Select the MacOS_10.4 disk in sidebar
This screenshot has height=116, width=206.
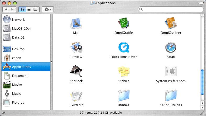26,28
